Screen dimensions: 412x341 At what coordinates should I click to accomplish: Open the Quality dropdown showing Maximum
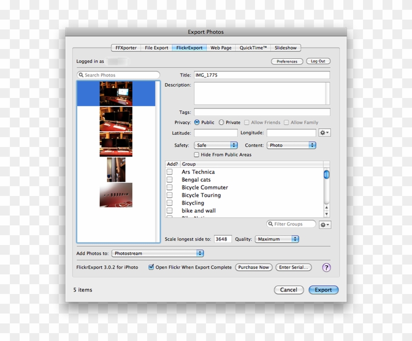[276, 239]
